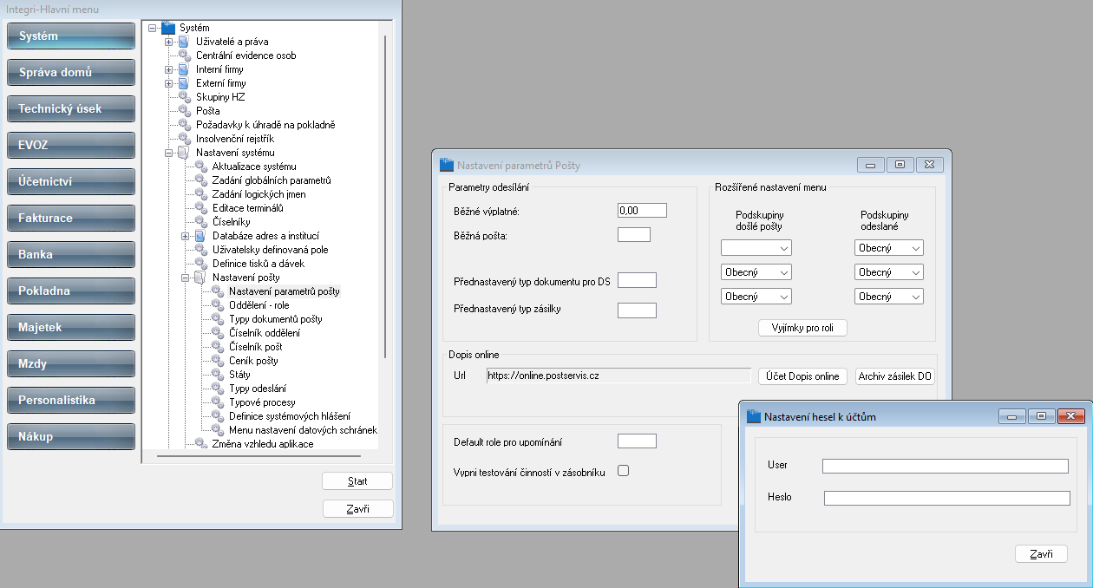
Task: Click the gear icon beside Insolvenční rejstřík
Action: click(183, 139)
